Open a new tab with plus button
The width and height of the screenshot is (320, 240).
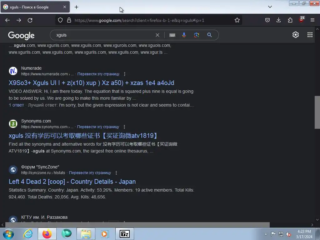click(x=76, y=7)
